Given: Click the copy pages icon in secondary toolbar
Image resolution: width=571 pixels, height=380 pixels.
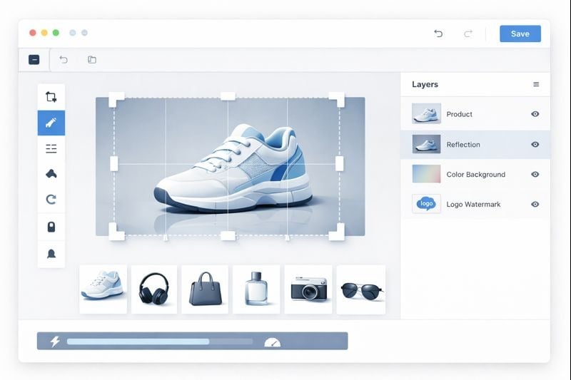Looking at the screenshot, I should point(92,60).
